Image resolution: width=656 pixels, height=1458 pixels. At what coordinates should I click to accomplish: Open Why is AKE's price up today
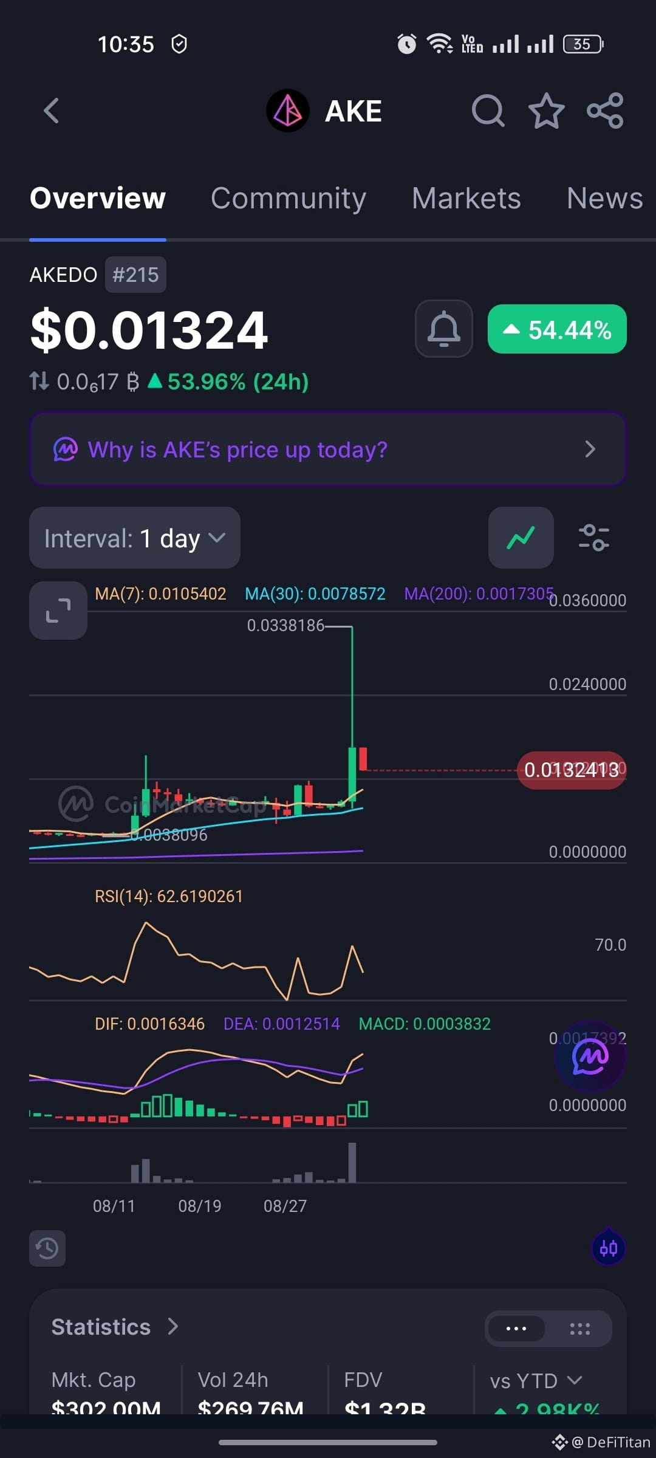tap(328, 450)
